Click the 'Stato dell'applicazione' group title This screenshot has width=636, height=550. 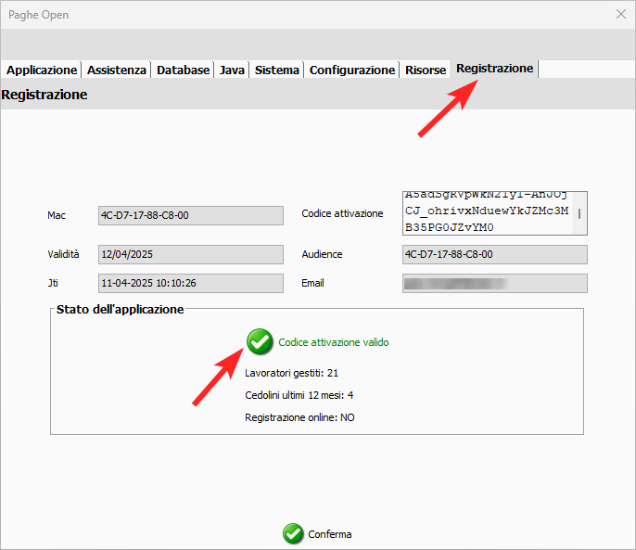121,309
